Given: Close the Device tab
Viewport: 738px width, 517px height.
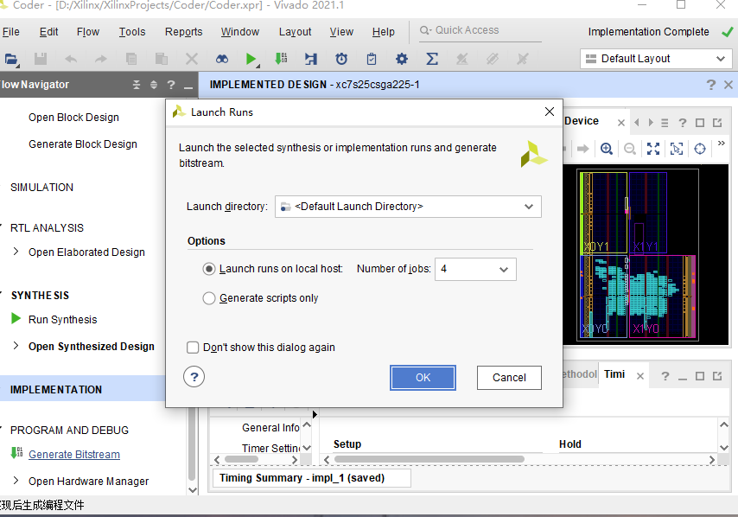Looking at the screenshot, I should [x=621, y=123].
